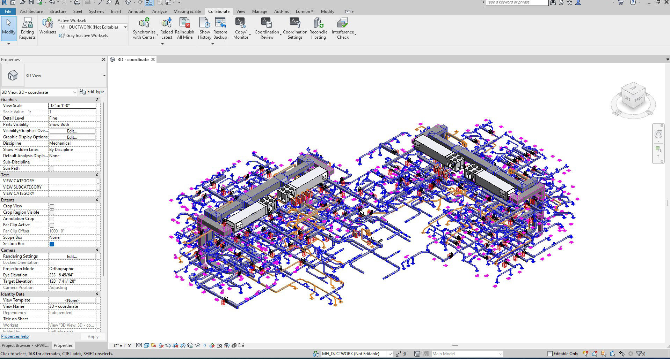
Task: Open Coordination Review tool
Action: pyautogui.click(x=267, y=23)
